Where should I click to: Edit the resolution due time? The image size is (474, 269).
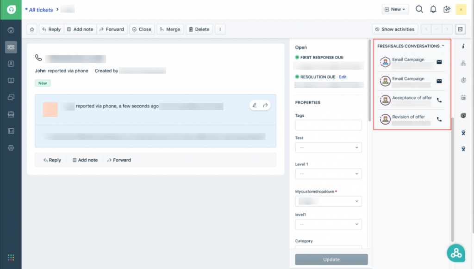[343, 77]
